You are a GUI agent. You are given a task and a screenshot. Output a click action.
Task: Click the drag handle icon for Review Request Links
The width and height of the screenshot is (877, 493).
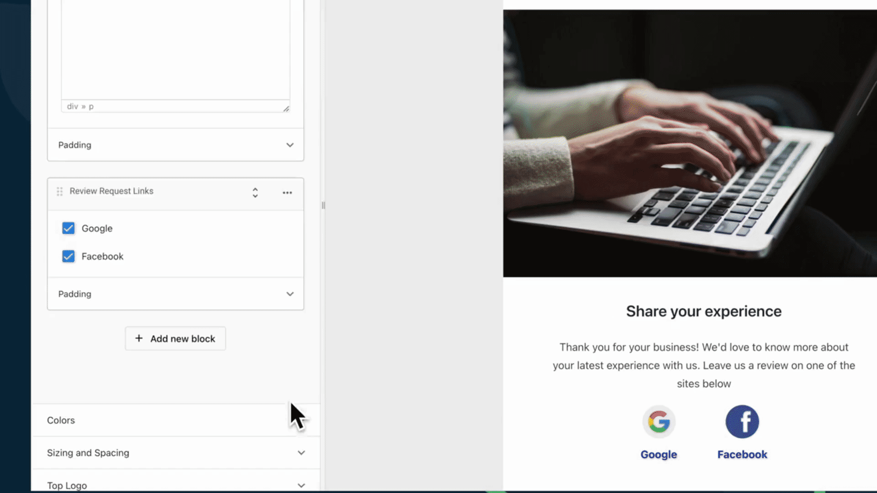pos(60,191)
